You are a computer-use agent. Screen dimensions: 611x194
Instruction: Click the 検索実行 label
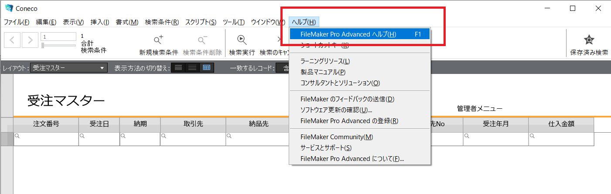pos(242,53)
